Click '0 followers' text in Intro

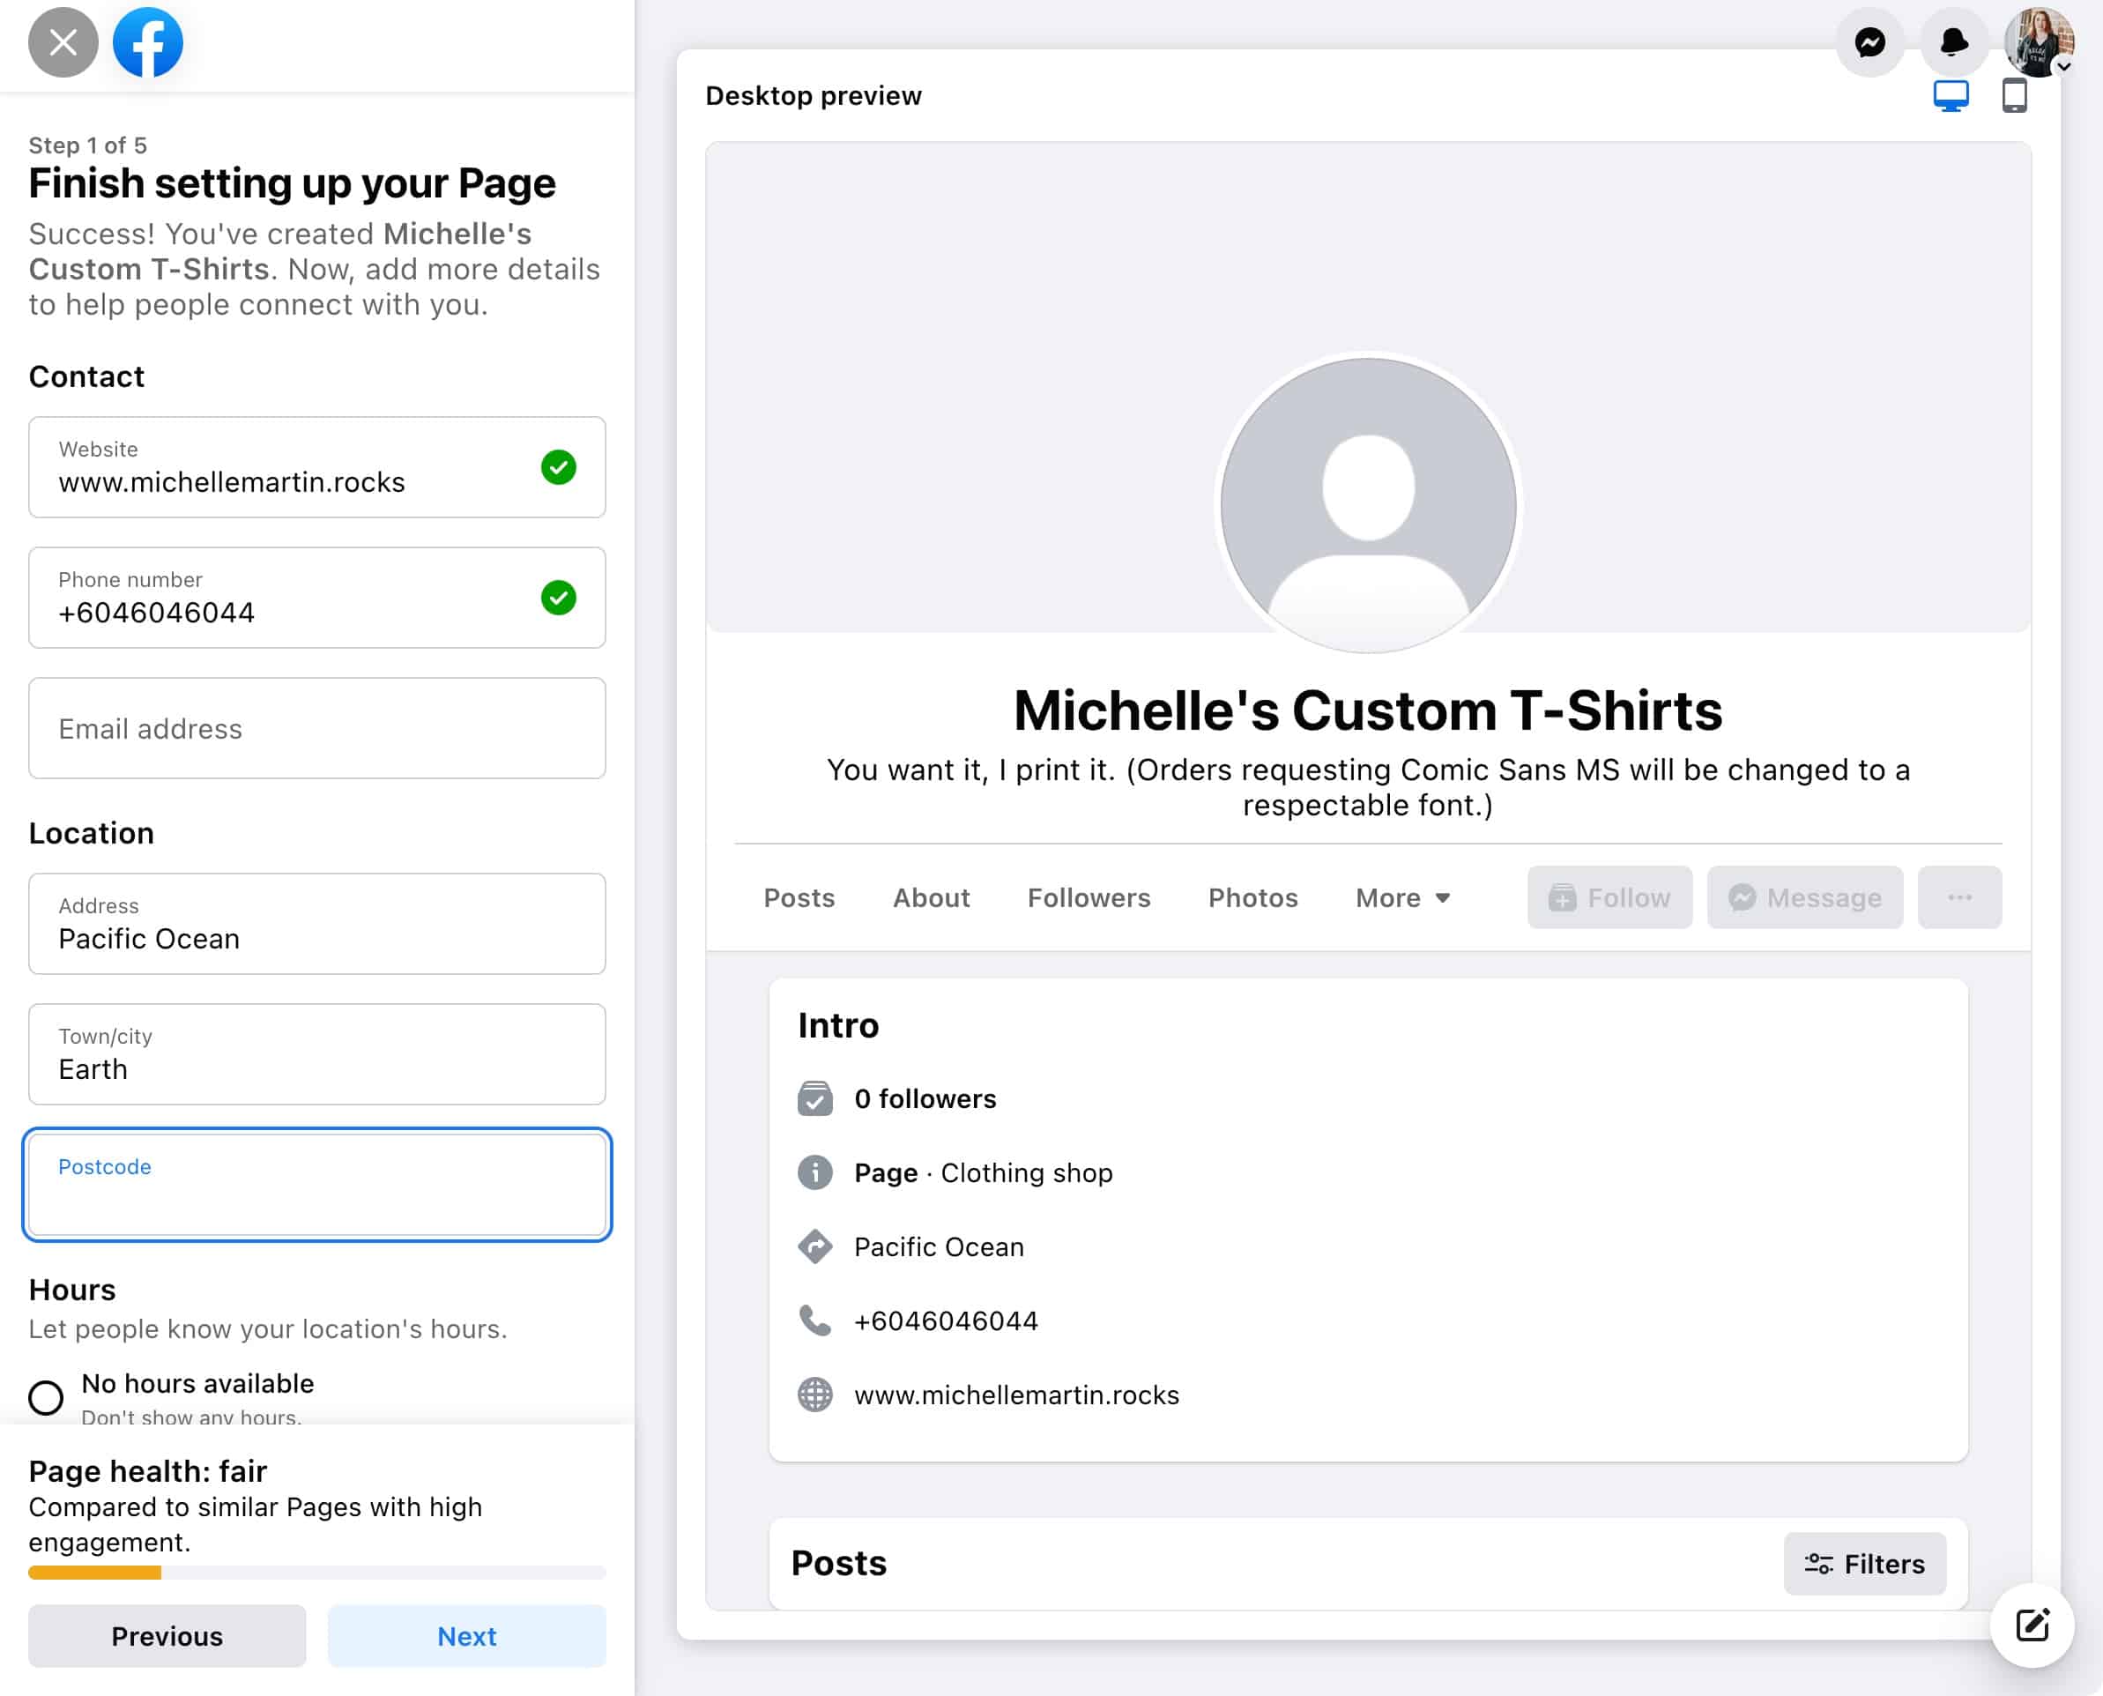click(x=925, y=1098)
